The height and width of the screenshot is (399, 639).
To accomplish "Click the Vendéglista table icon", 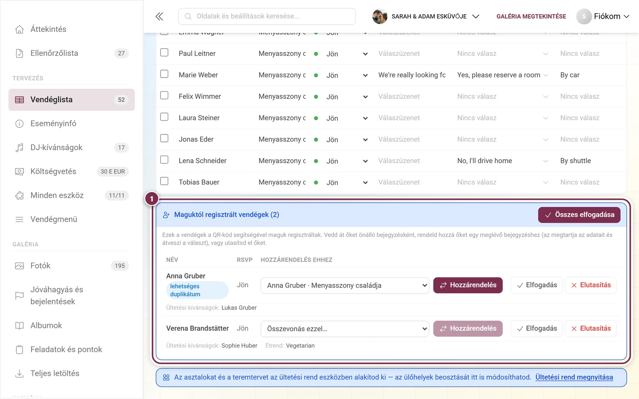I will pos(20,100).
